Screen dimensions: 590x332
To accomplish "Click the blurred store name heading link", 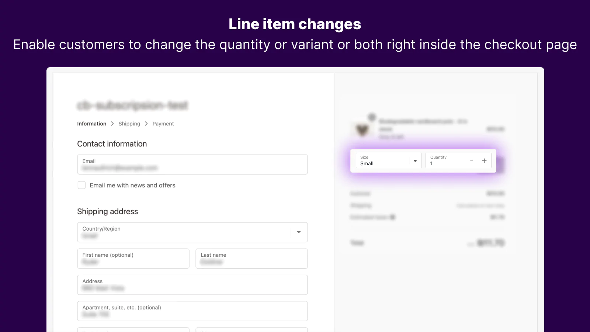I will (132, 106).
